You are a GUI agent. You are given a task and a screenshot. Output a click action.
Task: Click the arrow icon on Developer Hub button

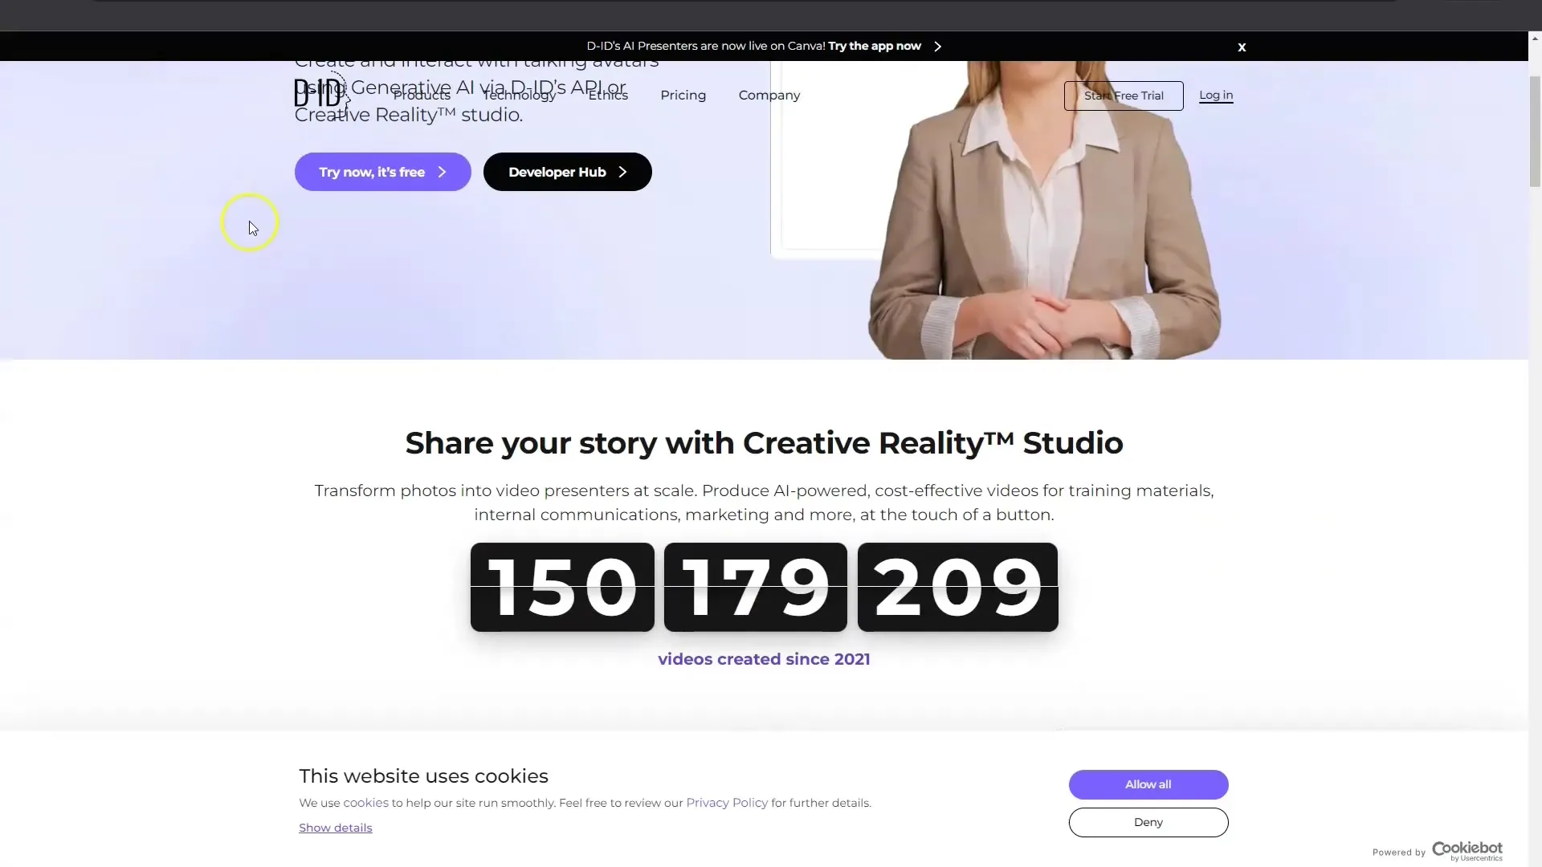click(x=624, y=172)
